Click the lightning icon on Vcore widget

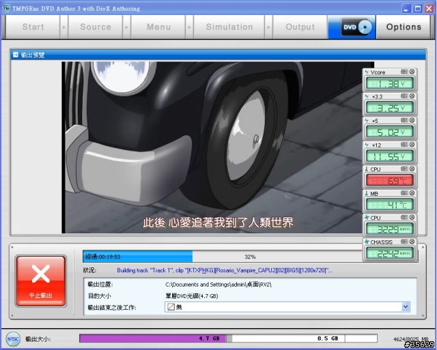click(x=367, y=72)
